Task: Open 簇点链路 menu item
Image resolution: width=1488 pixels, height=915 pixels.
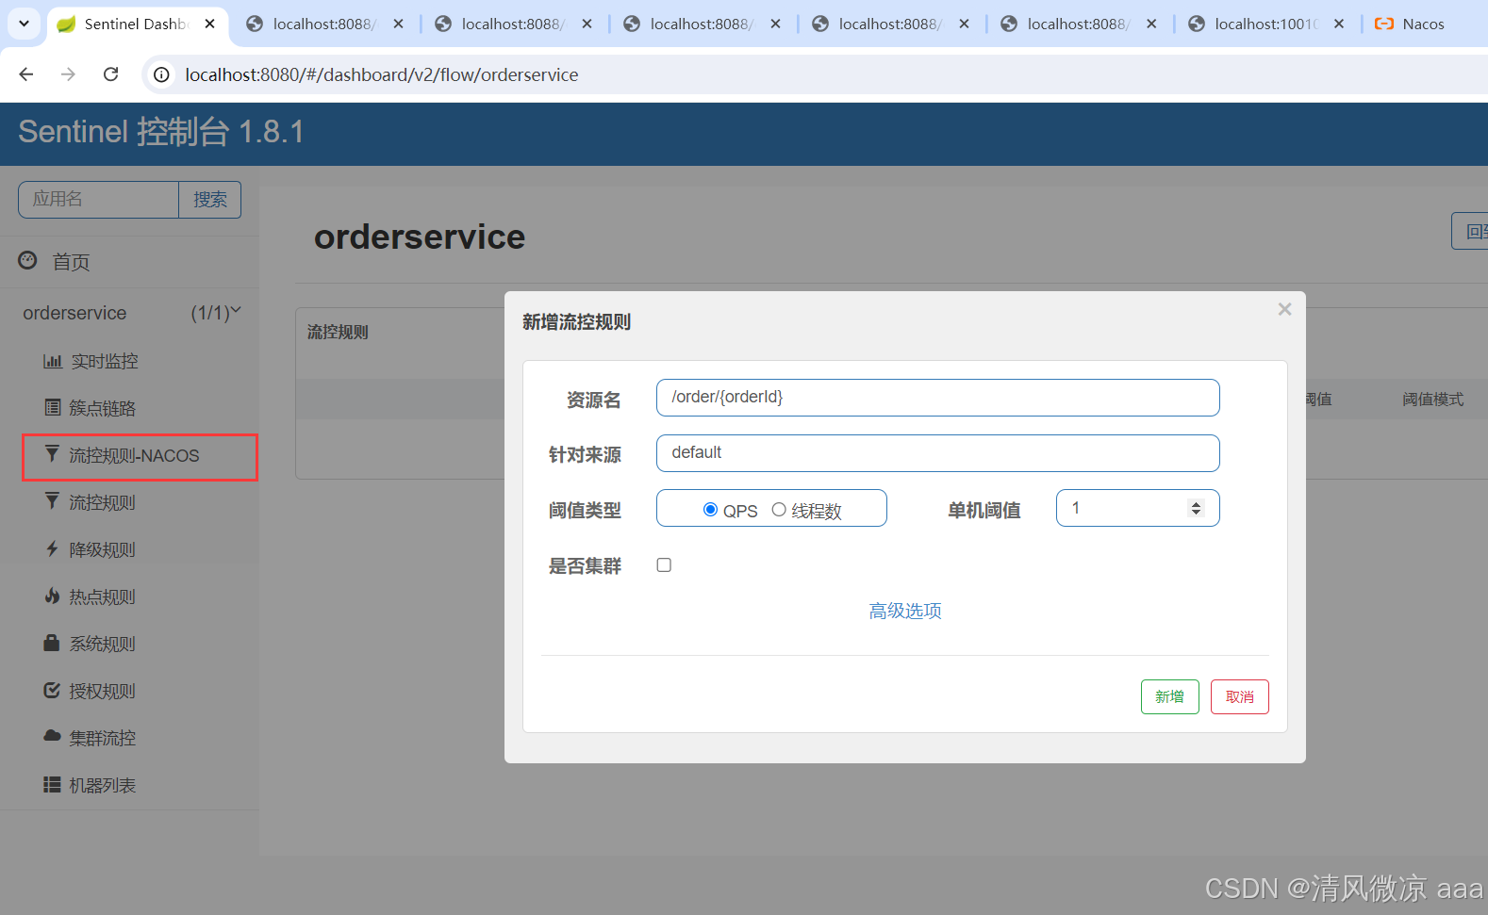Action: (102, 408)
